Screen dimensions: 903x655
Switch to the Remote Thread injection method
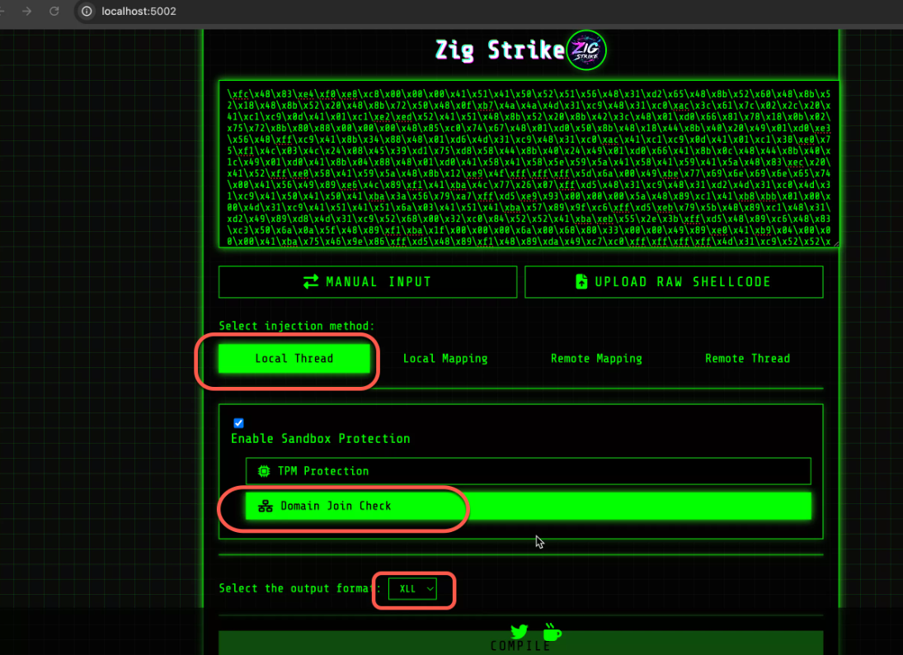747,358
